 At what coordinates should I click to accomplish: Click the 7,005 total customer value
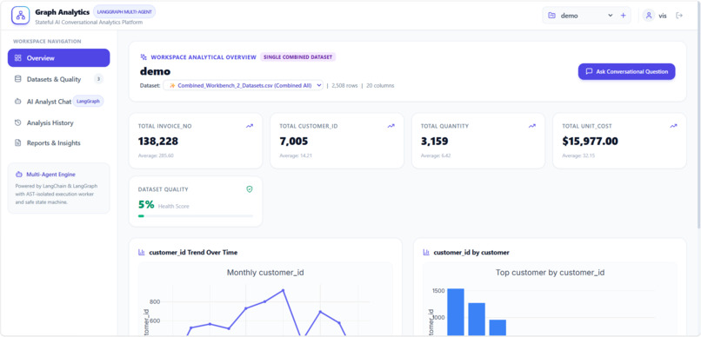click(x=294, y=142)
